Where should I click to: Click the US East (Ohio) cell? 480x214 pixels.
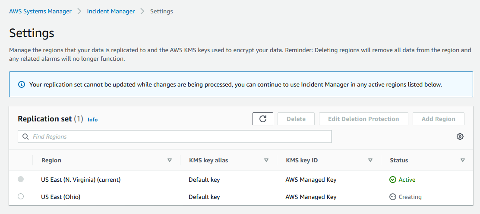point(60,197)
